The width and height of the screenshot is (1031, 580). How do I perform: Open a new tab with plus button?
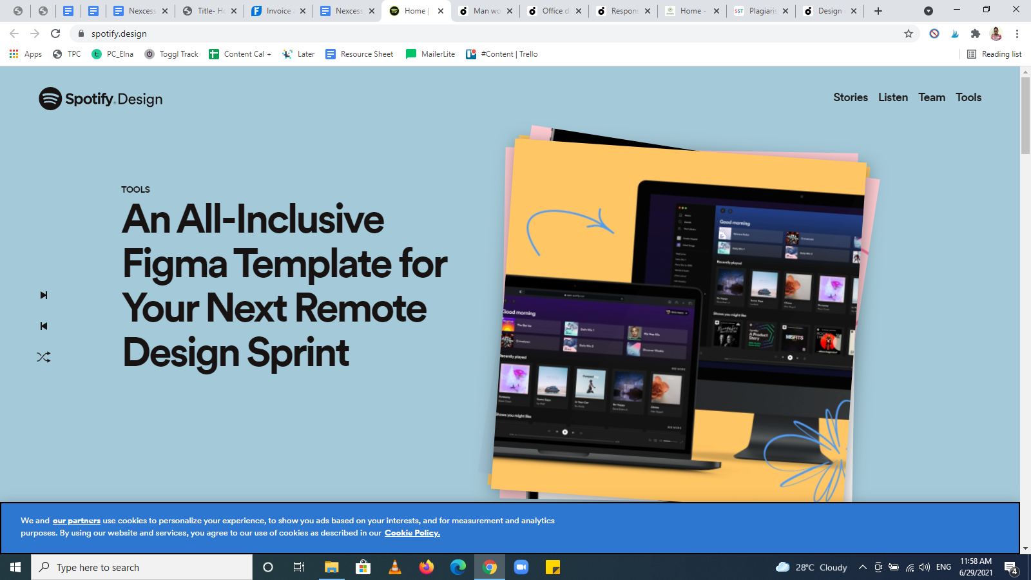[878, 11]
